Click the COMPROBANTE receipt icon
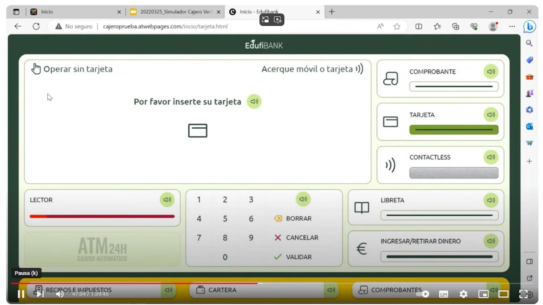The width and height of the screenshot is (543, 305). click(x=391, y=79)
